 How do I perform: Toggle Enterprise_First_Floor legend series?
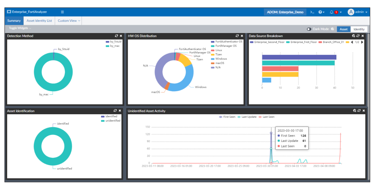pos(301,42)
